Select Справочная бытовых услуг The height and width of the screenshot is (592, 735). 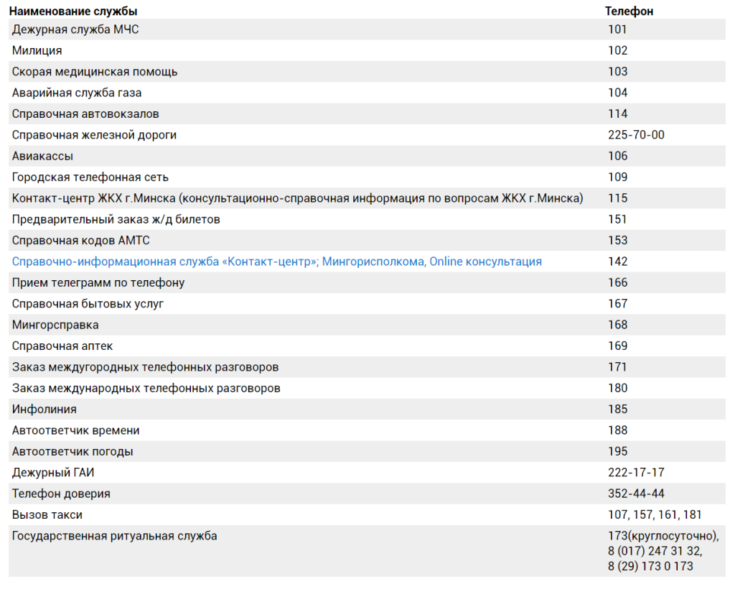[x=88, y=303]
